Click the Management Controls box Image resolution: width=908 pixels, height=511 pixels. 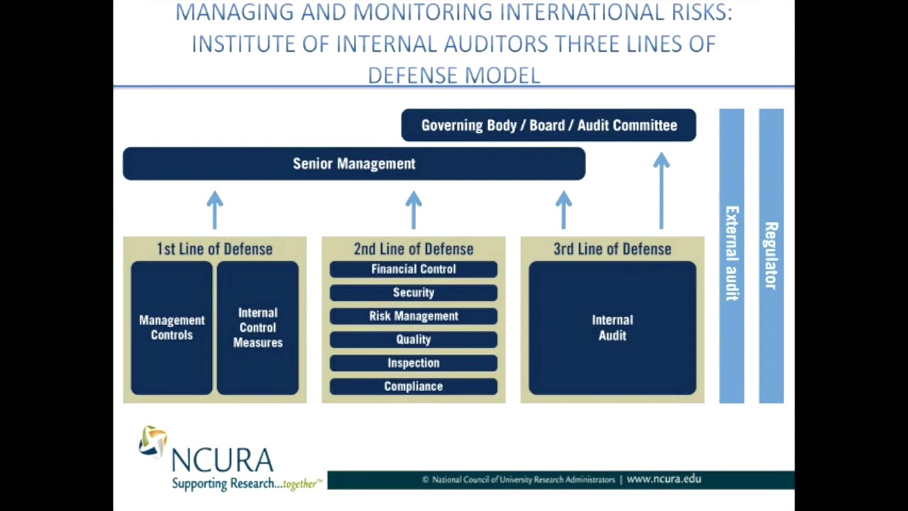point(172,328)
